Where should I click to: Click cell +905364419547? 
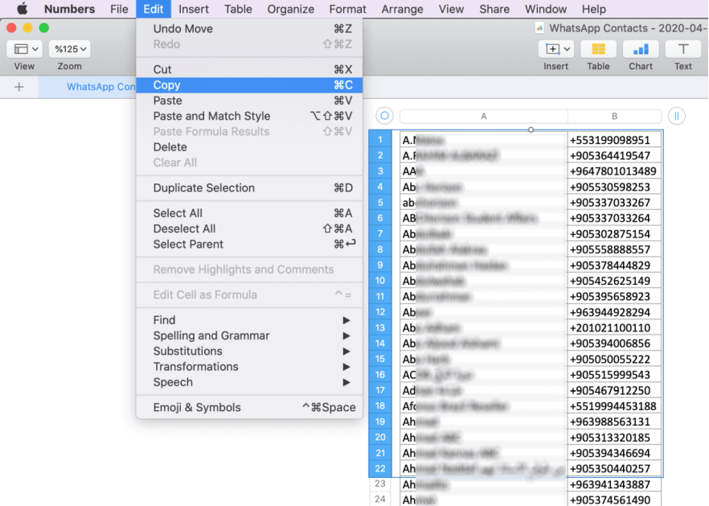point(614,156)
